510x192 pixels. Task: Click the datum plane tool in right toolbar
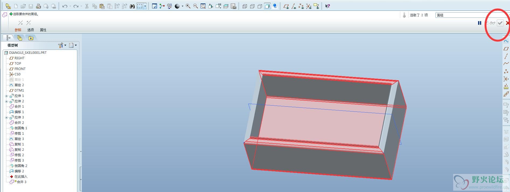click(506, 49)
